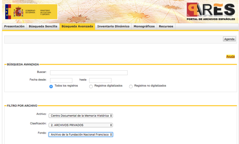Click the hasta end date field
Image resolution: width=239 pixels, height=144 pixels.
(100, 80)
